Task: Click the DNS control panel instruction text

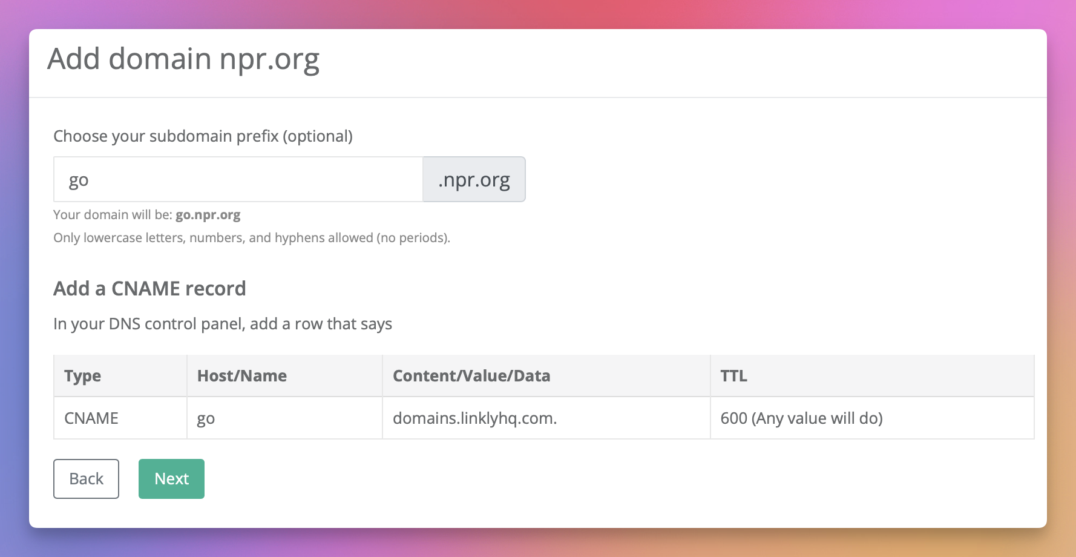Action: pos(223,324)
